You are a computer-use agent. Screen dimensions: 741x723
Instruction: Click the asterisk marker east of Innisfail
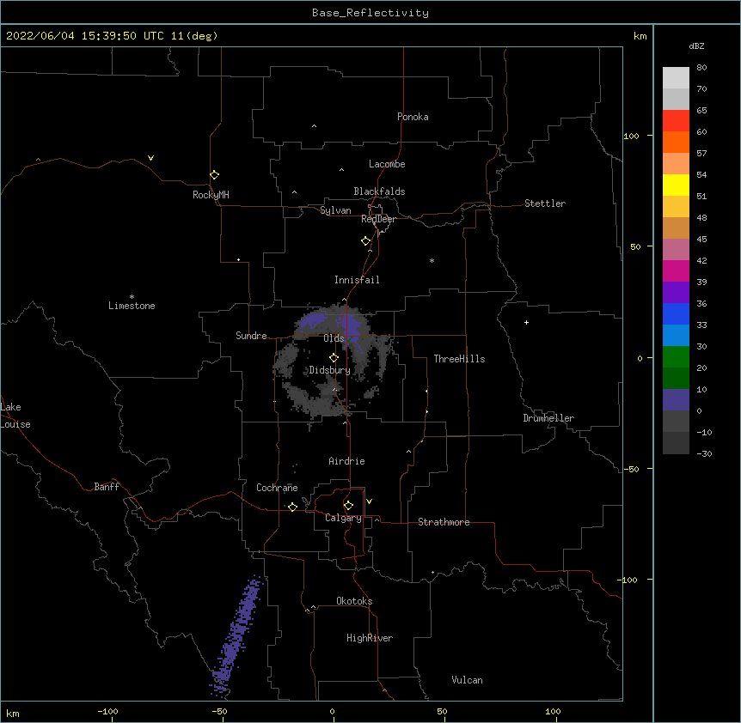[x=432, y=260]
